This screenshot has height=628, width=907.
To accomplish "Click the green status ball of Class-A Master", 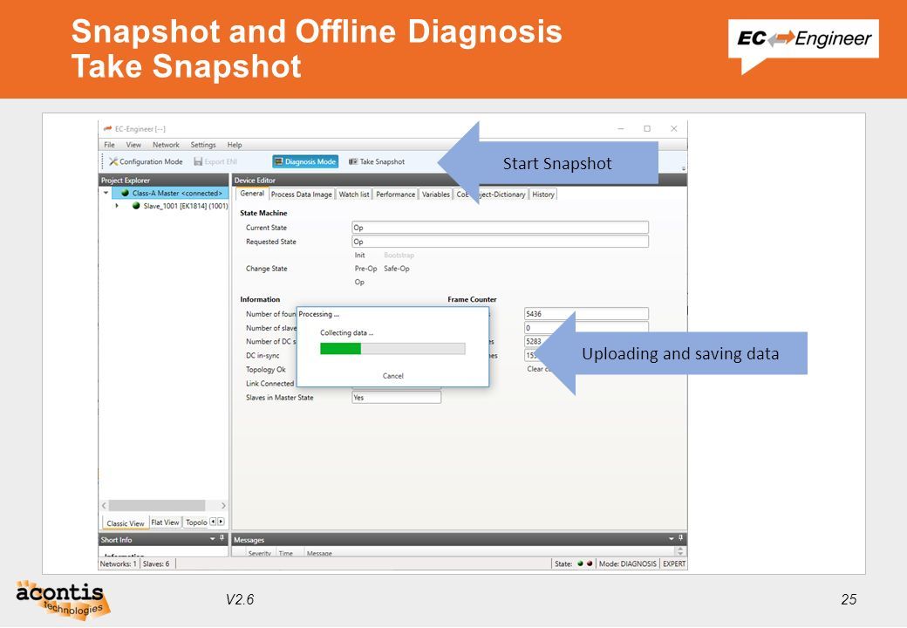I will (125, 193).
